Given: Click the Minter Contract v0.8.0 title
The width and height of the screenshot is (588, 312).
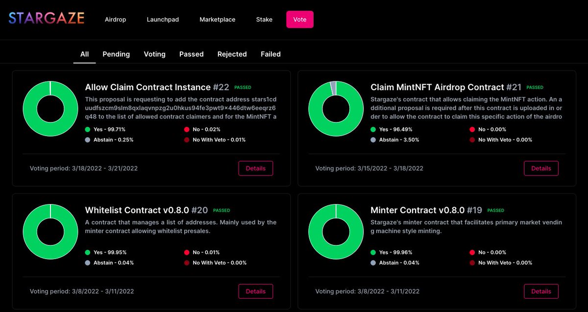Looking at the screenshot, I should [417, 210].
